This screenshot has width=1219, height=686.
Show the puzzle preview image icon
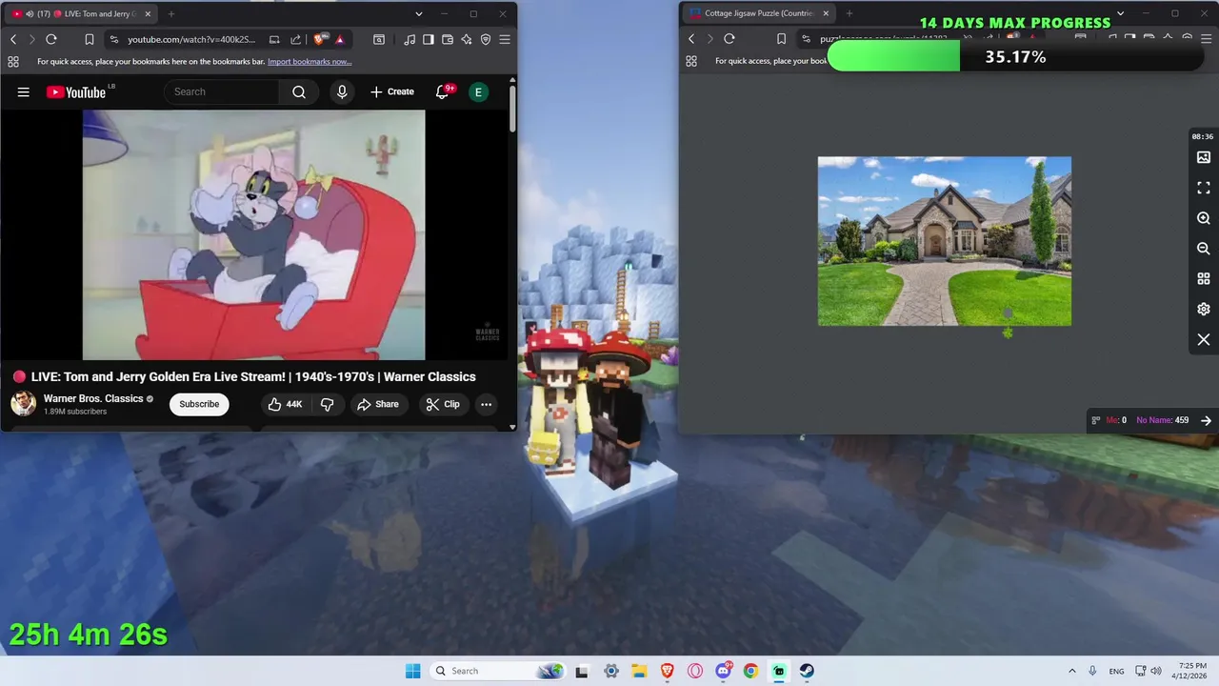point(1204,157)
